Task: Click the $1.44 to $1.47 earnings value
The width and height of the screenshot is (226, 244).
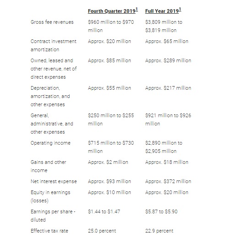Action: (x=104, y=211)
